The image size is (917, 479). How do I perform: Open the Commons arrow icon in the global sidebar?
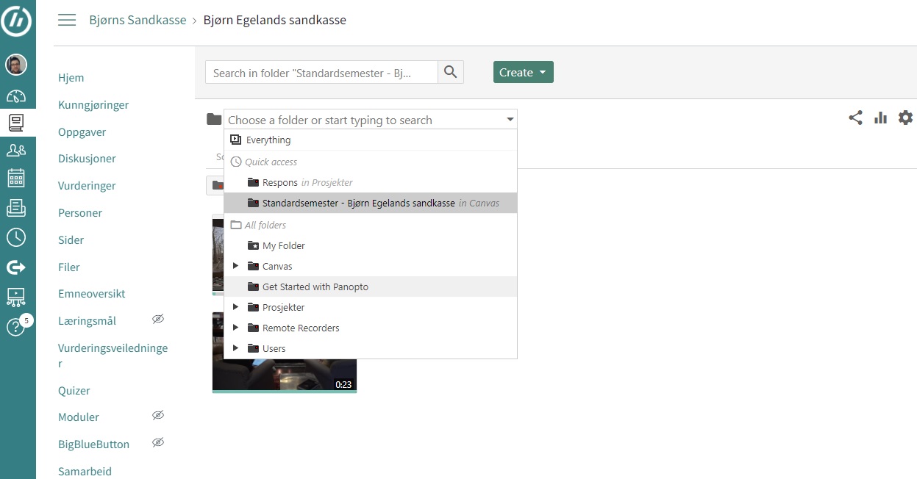click(16, 267)
